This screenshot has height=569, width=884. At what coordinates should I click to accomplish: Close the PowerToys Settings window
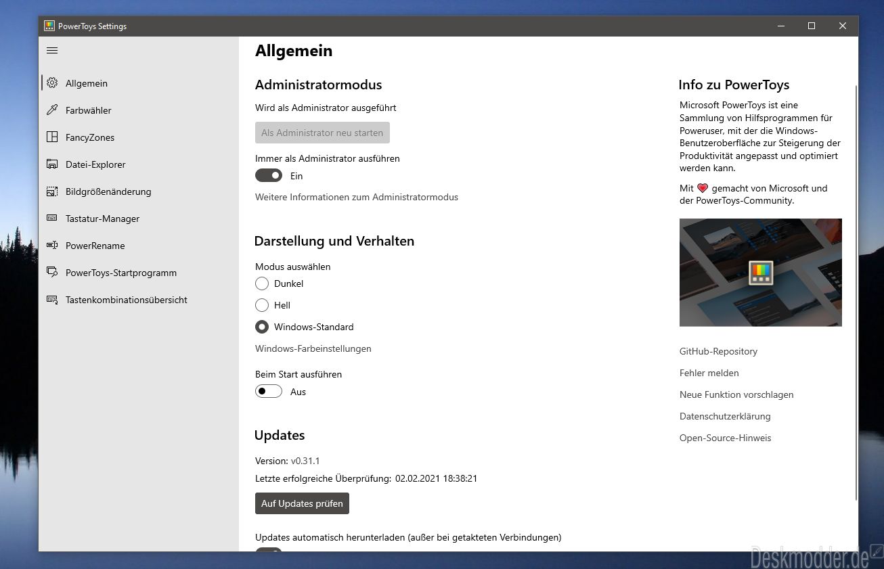tap(843, 26)
